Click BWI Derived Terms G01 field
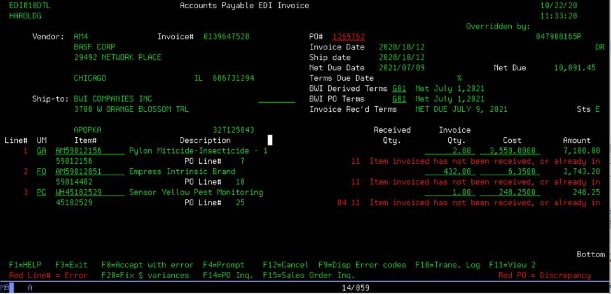The image size is (611, 294). point(399,89)
